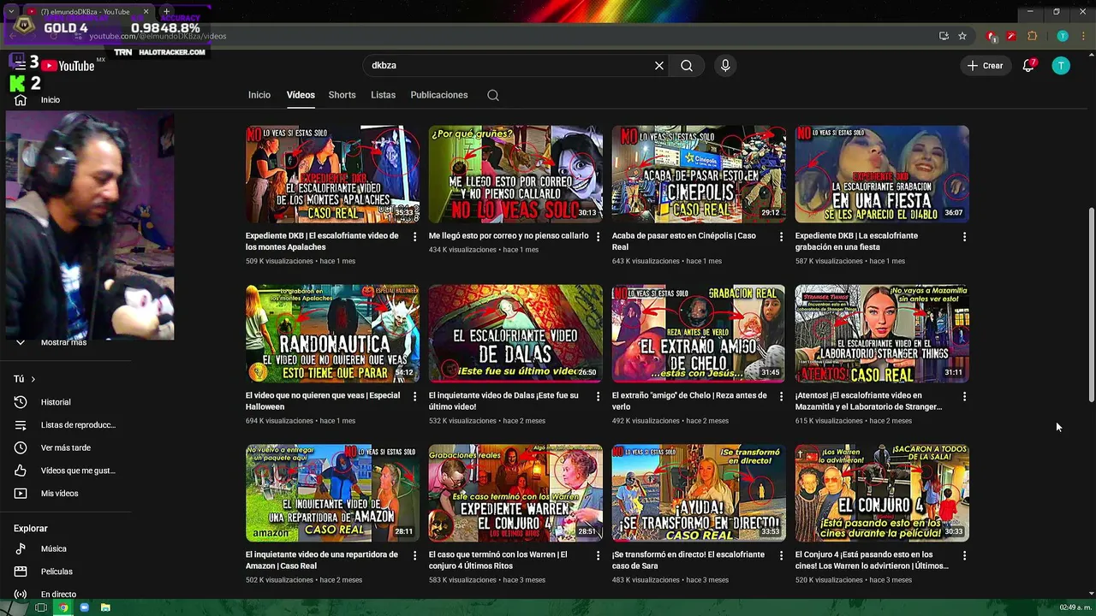
Task: Open options for video de Dalas
Action: pos(598,396)
